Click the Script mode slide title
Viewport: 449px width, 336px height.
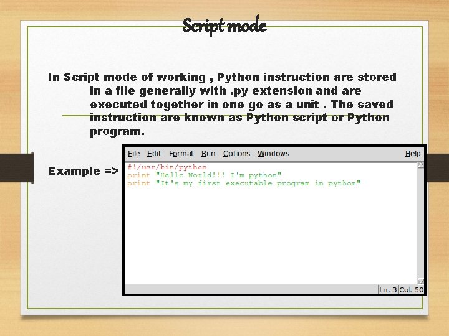[224, 26]
